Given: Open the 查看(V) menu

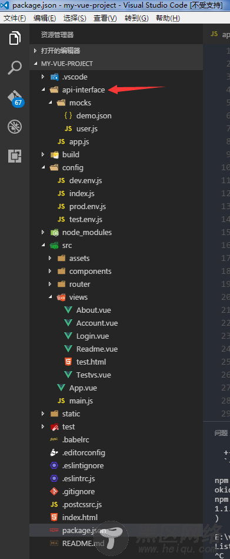Looking at the screenshot, I should point(105,18).
